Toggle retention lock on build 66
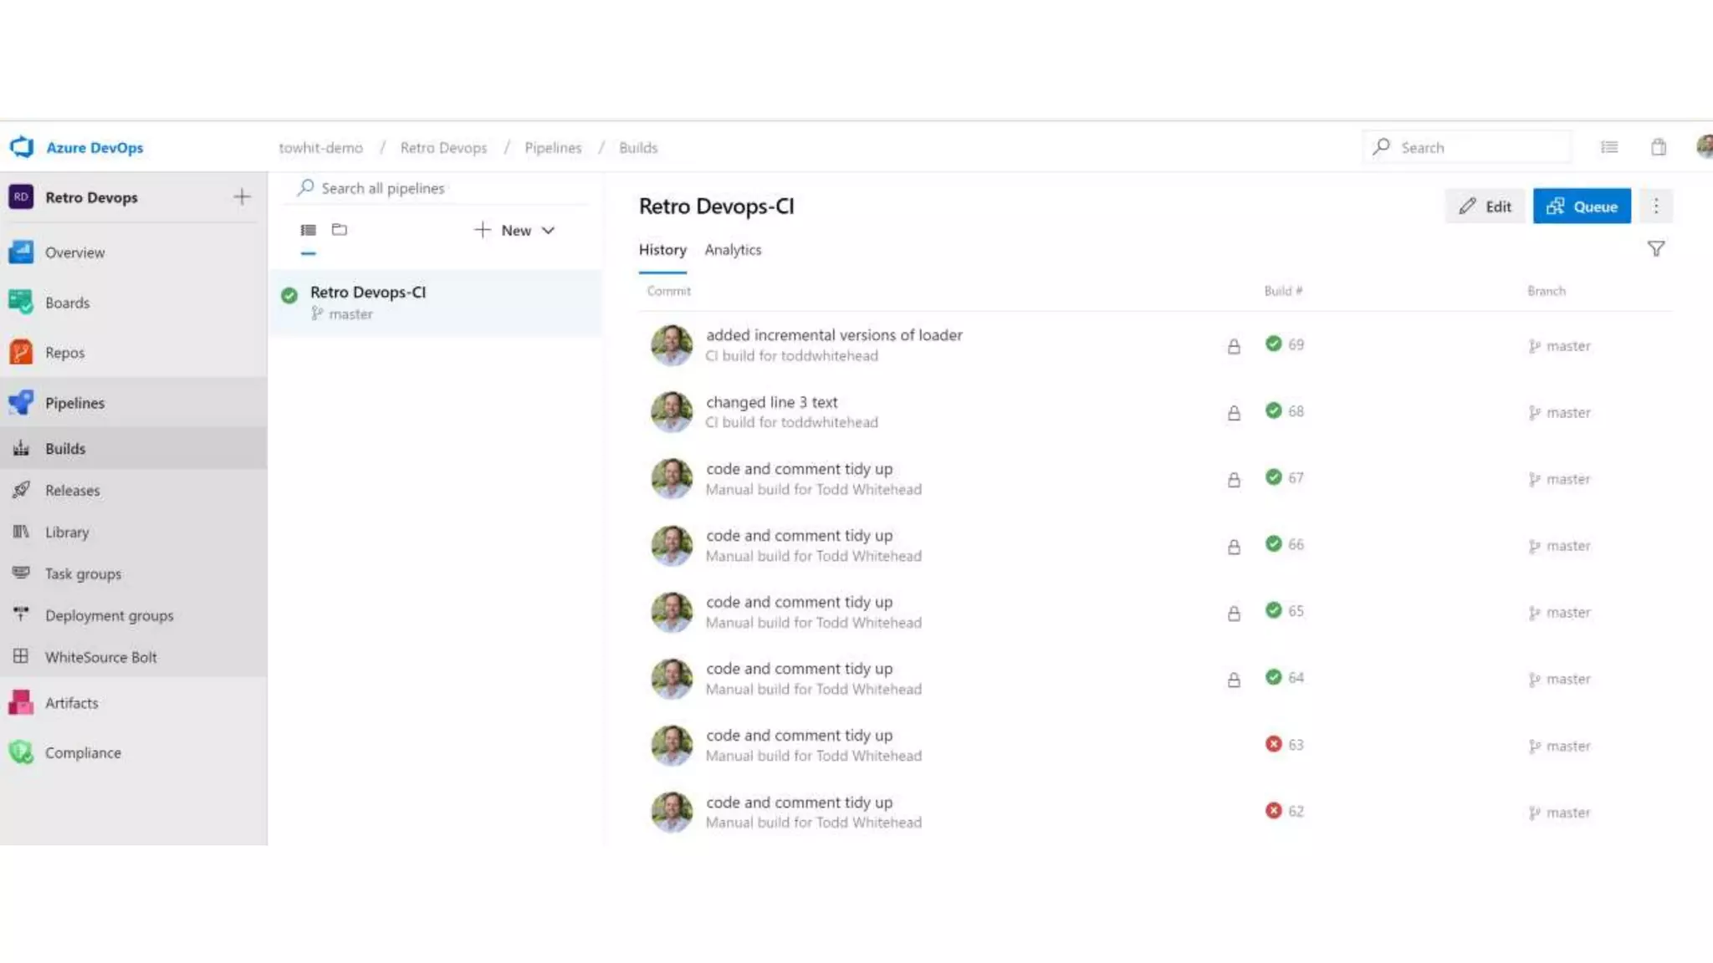Image resolution: width=1713 pixels, height=963 pixels. [1234, 547]
